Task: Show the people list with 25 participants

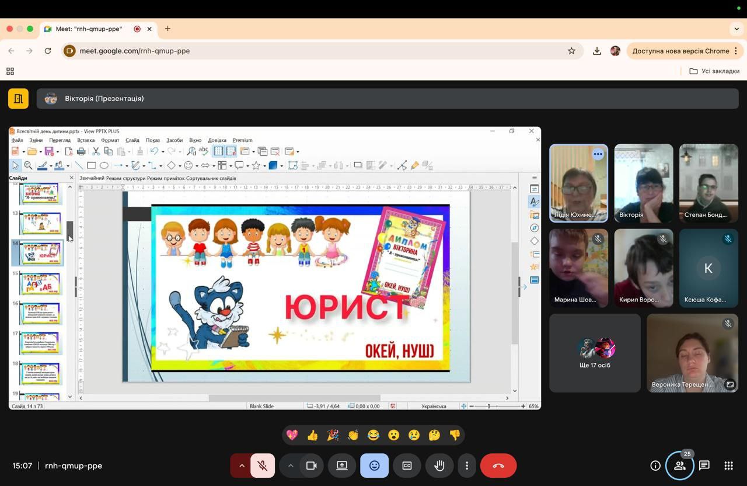Action: pos(680,466)
